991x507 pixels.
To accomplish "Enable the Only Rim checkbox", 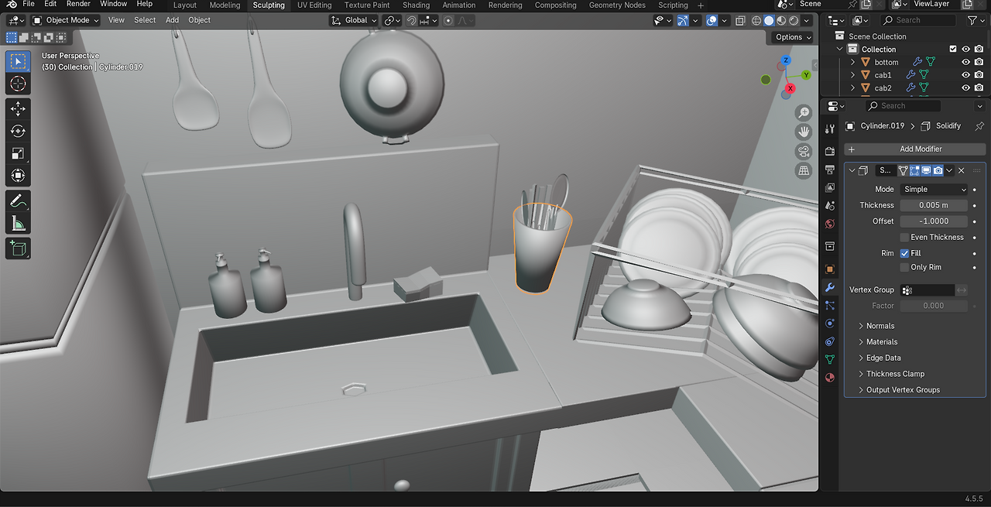I will [904, 268].
